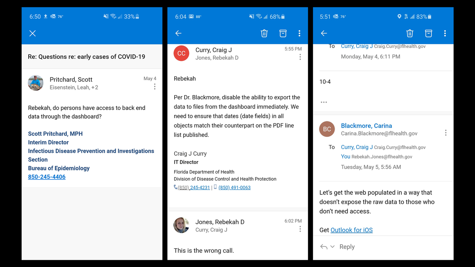Tap the Outlook for iOS link
Screen dimensions: 475x267
point(351,230)
